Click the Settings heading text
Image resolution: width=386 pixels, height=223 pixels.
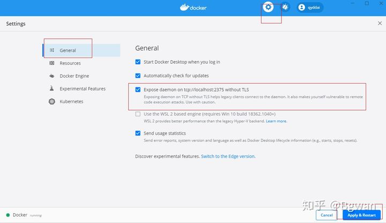tap(16, 24)
